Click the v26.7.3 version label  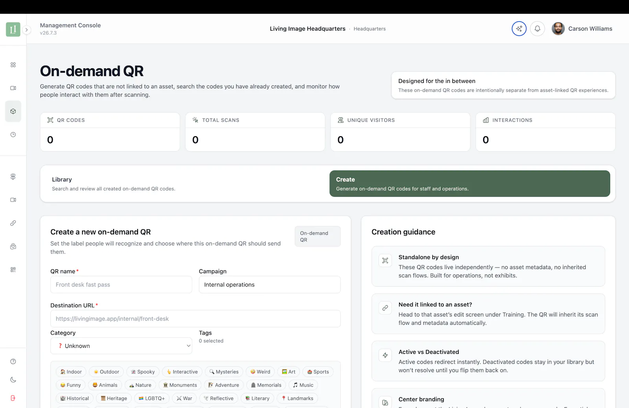coord(48,33)
